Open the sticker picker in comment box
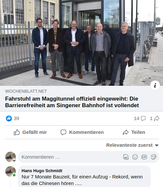This screenshot has height=187, width=163. point(153,157)
